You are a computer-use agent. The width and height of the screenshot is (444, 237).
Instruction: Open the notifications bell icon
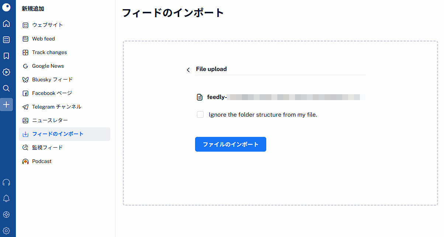coord(6,199)
